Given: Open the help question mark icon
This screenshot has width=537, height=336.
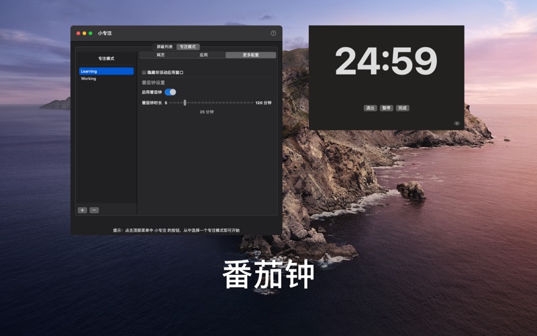Looking at the screenshot, I should [x=273, y=33].
